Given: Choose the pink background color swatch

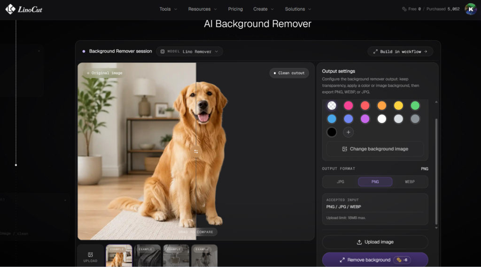Looking at the screenshot, I should [x=348, y=106].
